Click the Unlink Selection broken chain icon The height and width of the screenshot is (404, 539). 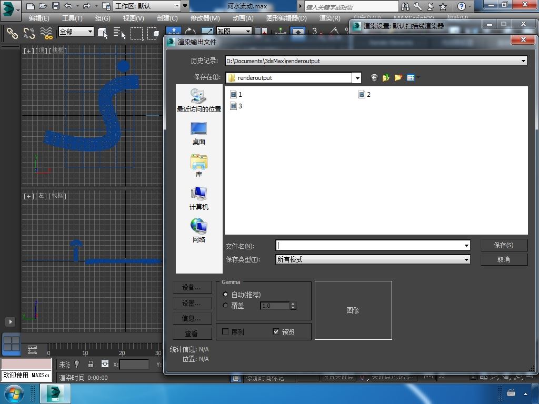29,33
